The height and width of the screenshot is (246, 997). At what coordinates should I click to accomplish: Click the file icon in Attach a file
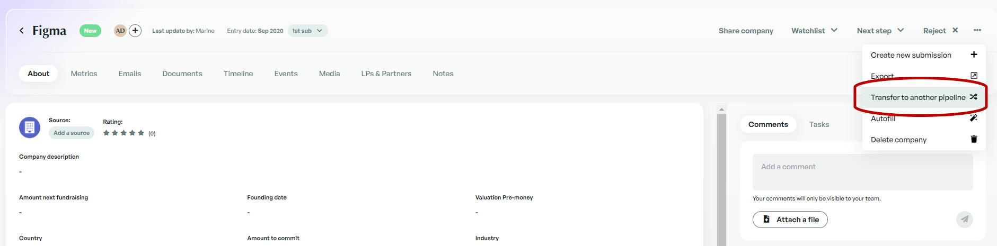tap(766, 219)
